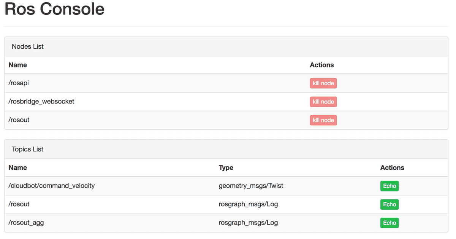Click Echo for the /rosout topic
This screenshot has height=239, width=456.
[389, 204]
